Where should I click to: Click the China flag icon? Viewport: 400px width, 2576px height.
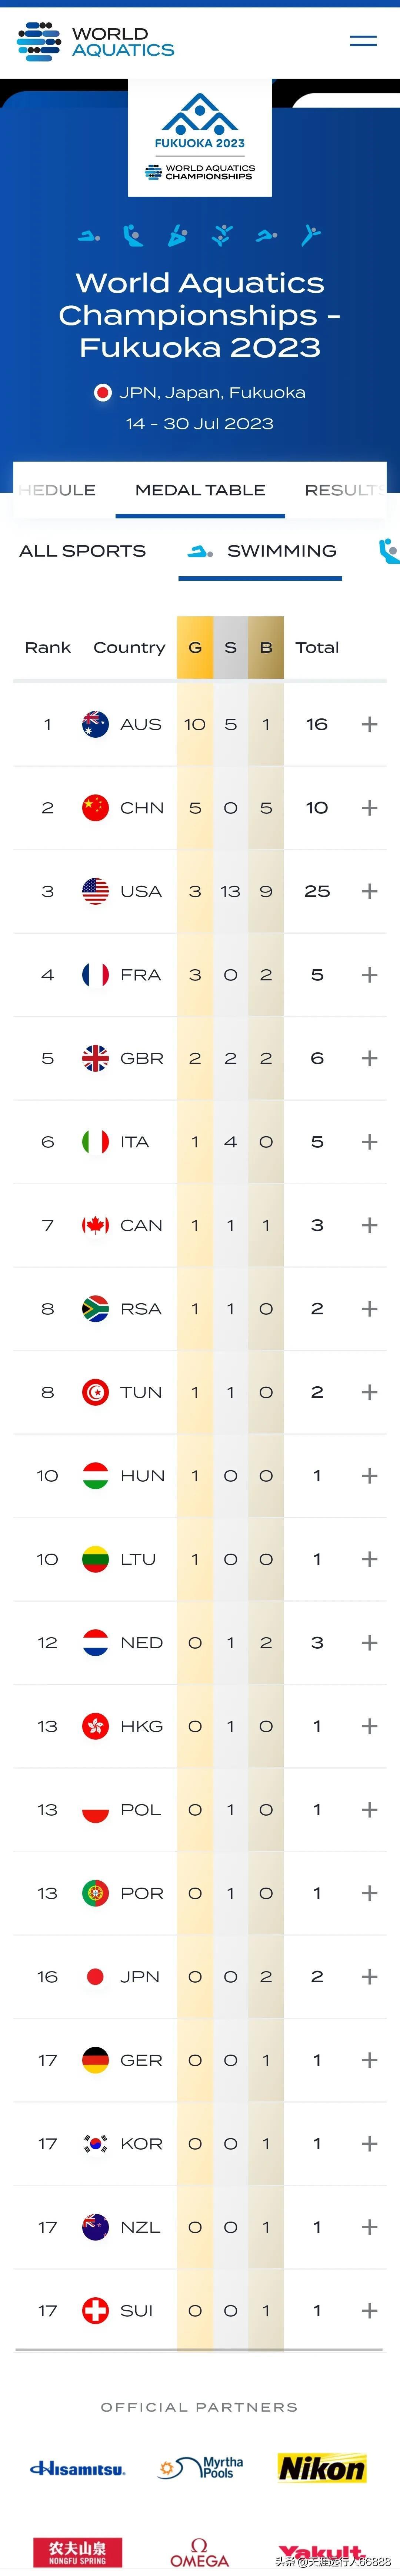point(95,808)
